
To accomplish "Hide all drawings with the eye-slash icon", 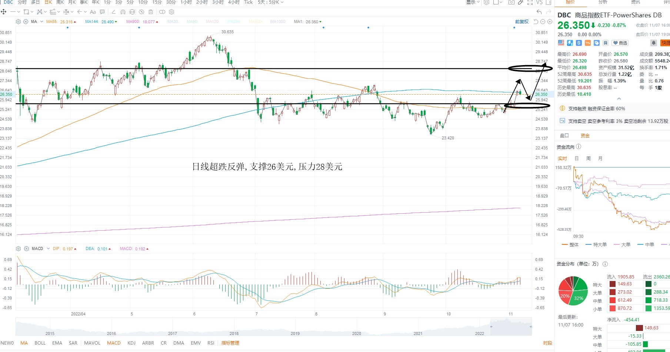I will (x=141, y=12).
